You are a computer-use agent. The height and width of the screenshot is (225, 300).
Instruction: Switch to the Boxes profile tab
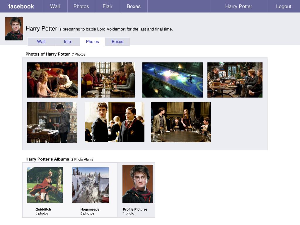pos(117,42)
